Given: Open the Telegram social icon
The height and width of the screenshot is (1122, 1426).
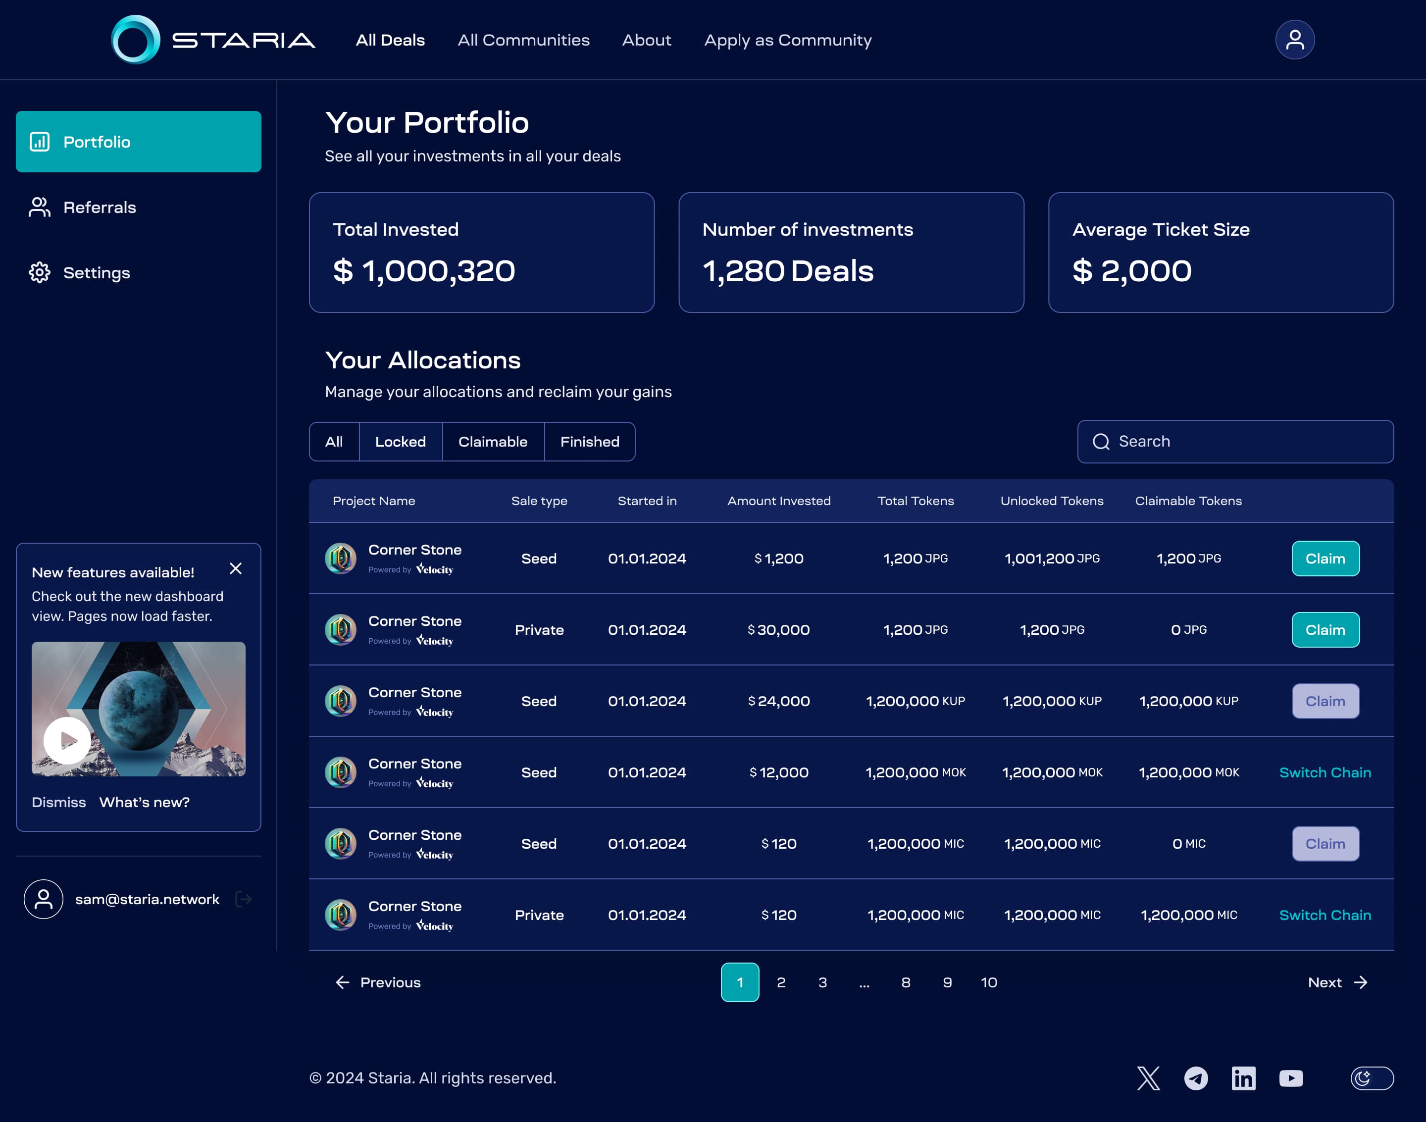Looking at the screenshot, I should tap(1195, 1078).
